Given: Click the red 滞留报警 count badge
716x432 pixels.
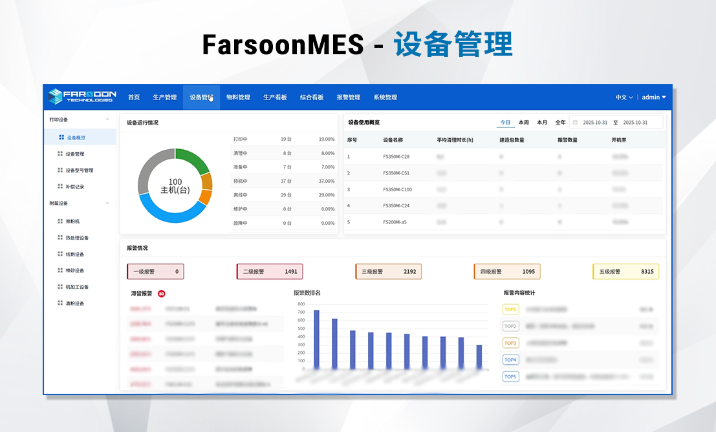Looking at the screenshot, I should click(x=161, y=293).
